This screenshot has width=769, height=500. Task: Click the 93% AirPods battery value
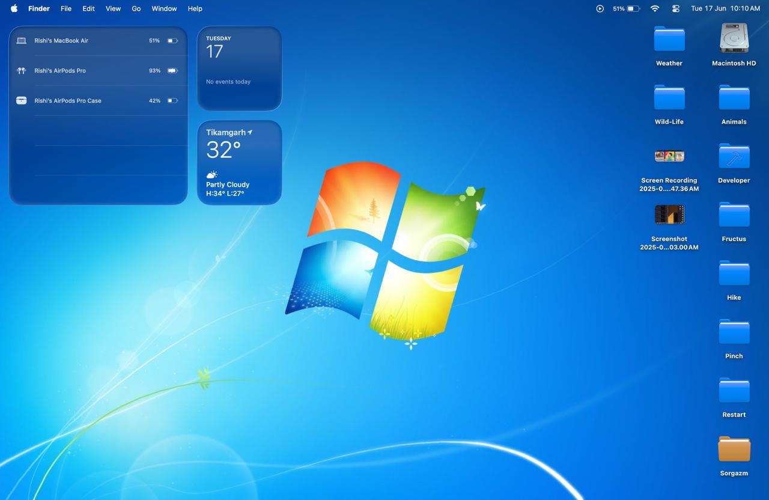pos(154,71)
